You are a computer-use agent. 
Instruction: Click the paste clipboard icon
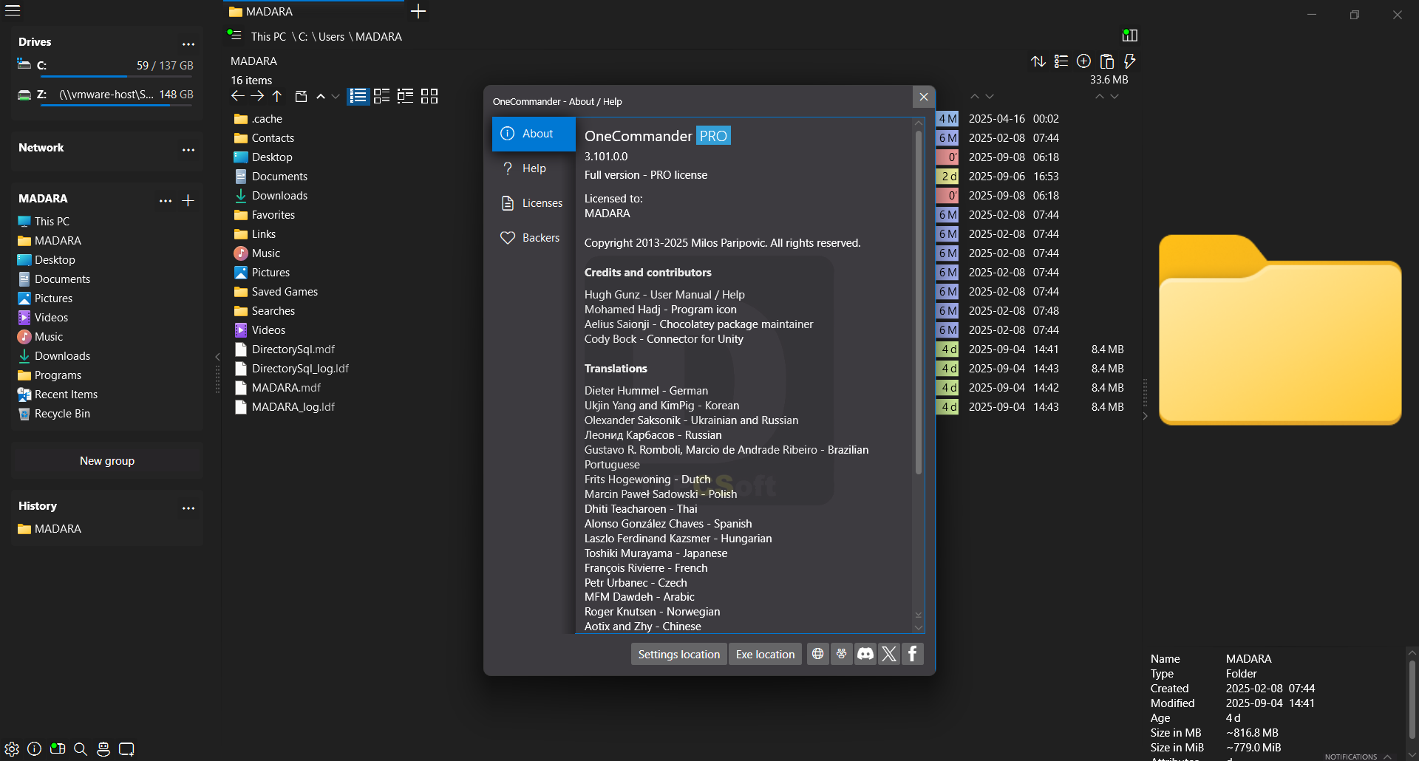[1107, 61]
